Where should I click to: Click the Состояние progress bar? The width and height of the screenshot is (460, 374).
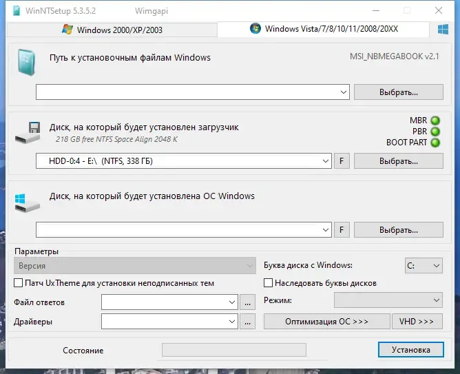[234, 350]
